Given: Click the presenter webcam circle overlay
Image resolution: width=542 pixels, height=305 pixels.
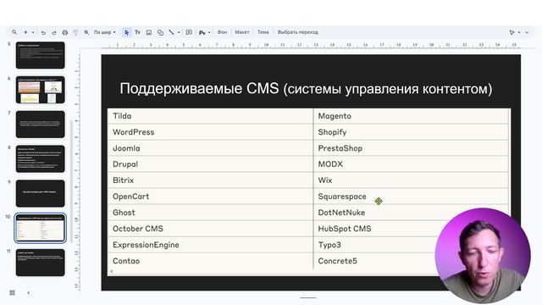Looking at the screenshot, I should pos(483,255).
